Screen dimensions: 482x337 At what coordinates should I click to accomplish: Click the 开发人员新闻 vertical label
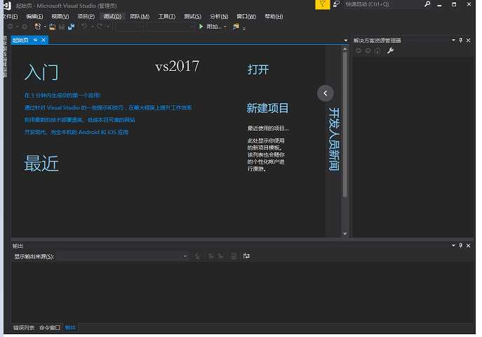coord(334,139)
